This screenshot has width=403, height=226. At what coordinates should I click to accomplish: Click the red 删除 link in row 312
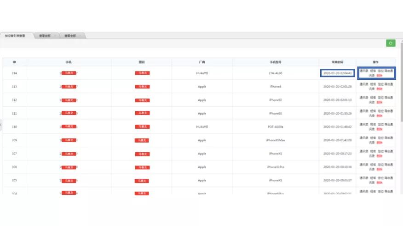pos(380,102)
